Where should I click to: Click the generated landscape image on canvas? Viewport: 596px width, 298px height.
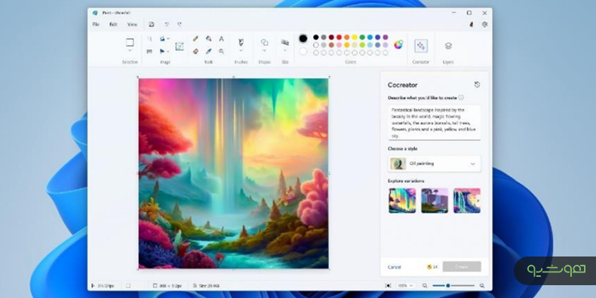233,174
